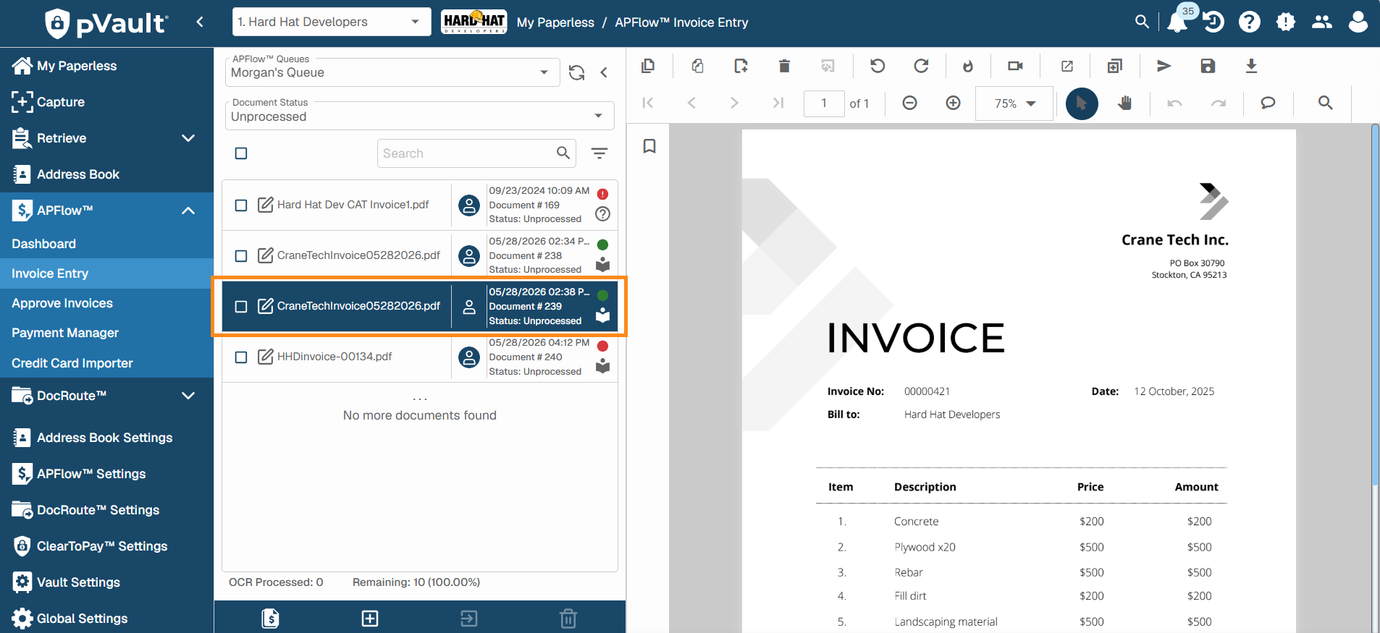Click the help icon on Document # 169

pyautogui.click(x=602, y=214)
